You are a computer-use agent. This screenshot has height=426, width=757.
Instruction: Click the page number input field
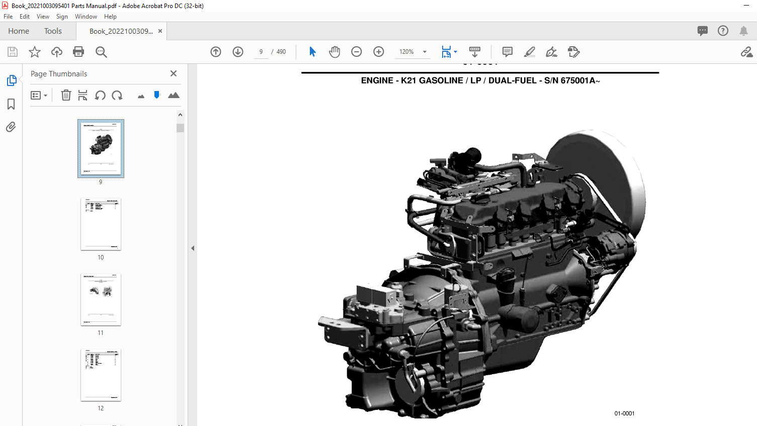click(x=261, y=52)
